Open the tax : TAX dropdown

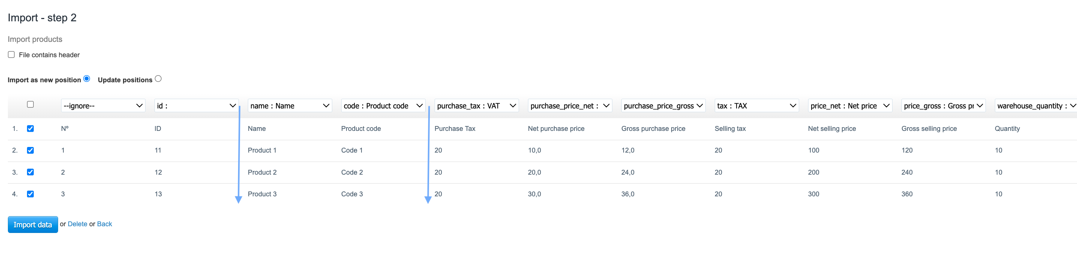coord(756,106)
